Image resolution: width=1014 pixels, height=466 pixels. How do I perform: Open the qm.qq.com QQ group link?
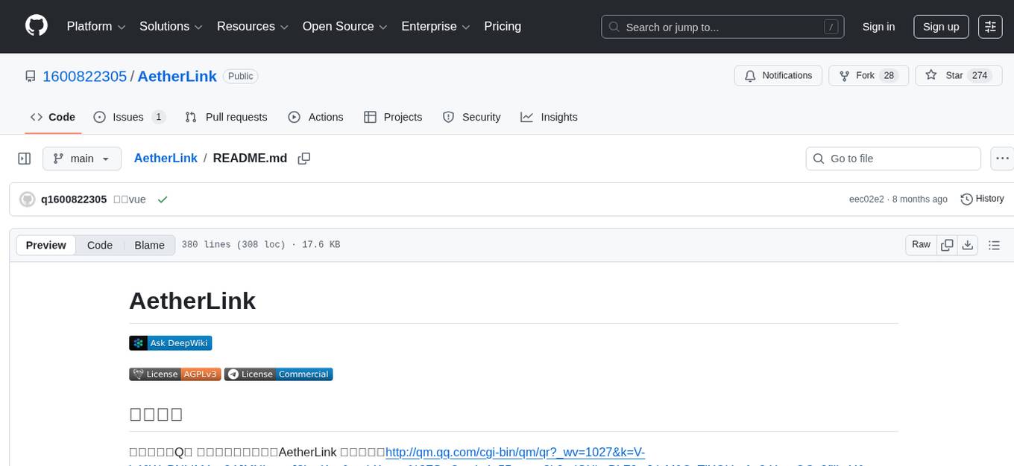pos(514,452)
